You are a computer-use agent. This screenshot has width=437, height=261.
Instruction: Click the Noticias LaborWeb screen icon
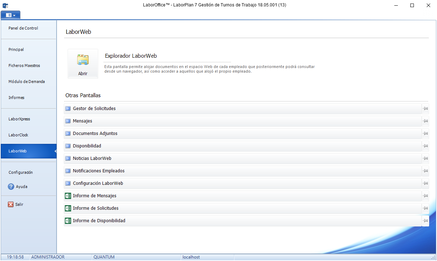(x=68, y=158)
